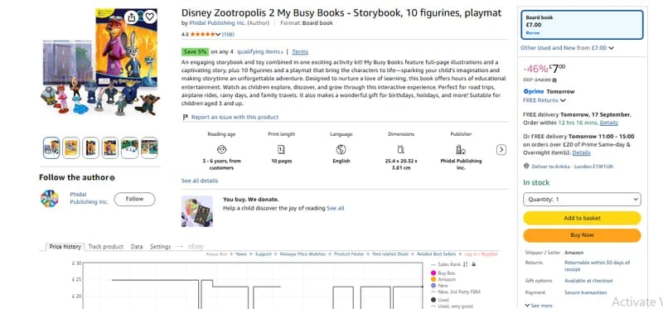Screen dimensions: 663x309
Task: Toggle Used series in Keepa legend
Action: coord(440,300)
